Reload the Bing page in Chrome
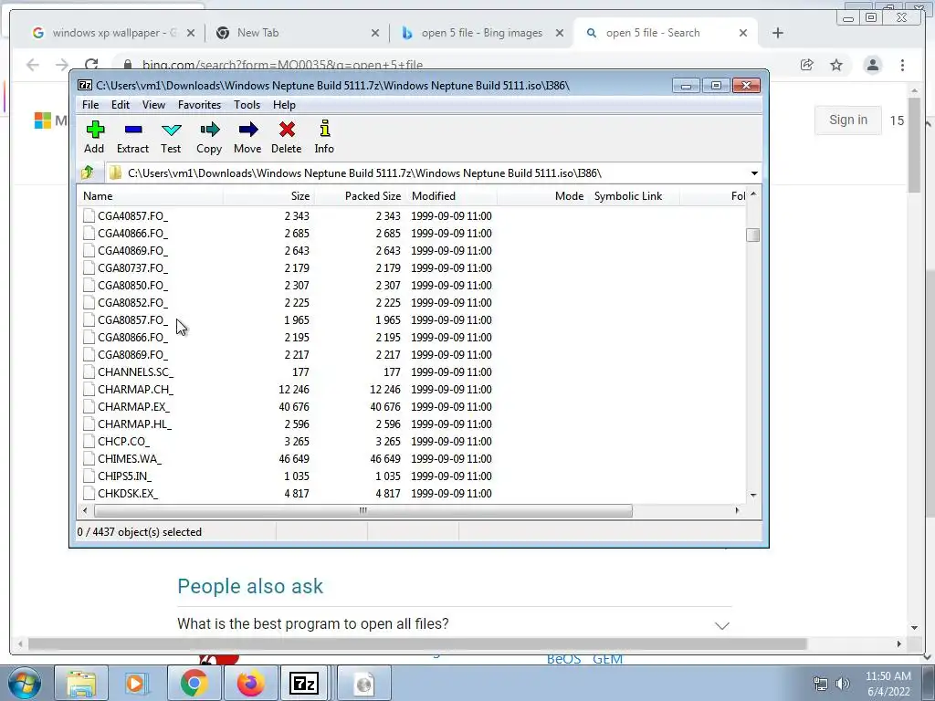The image size is (935, 701). (x=91, y=65)
